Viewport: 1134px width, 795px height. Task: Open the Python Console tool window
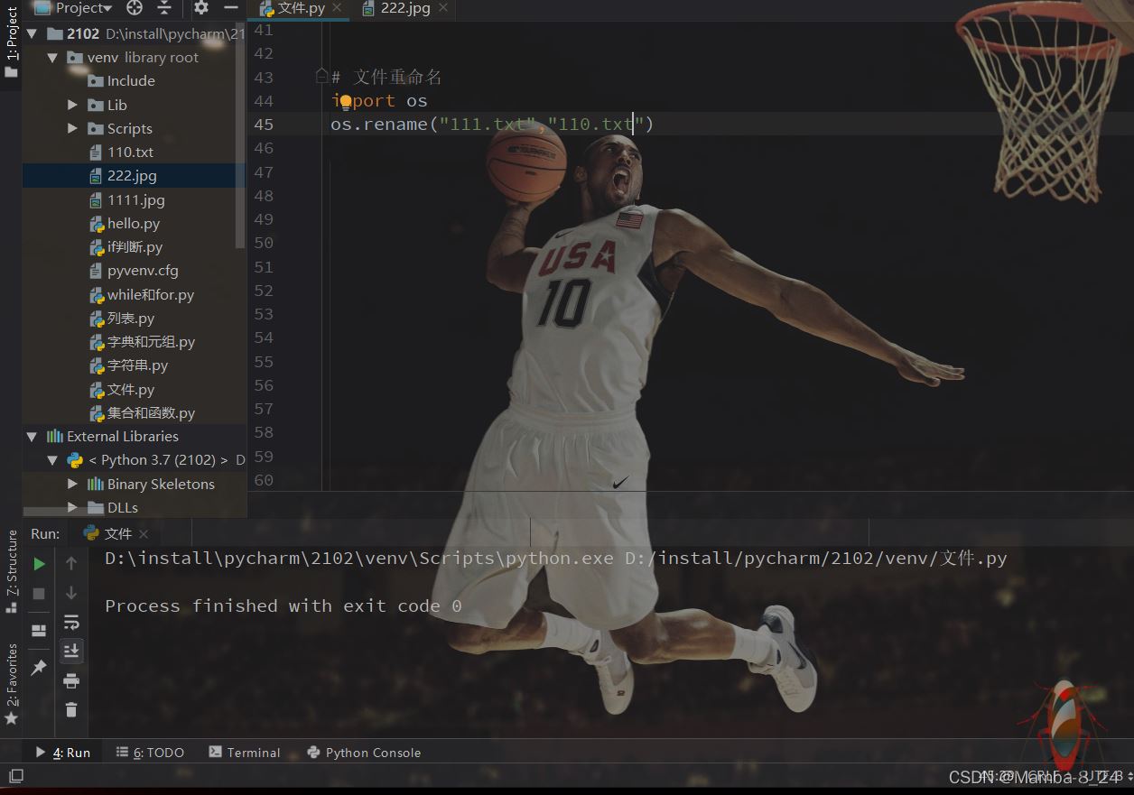(x=364, y=753)
